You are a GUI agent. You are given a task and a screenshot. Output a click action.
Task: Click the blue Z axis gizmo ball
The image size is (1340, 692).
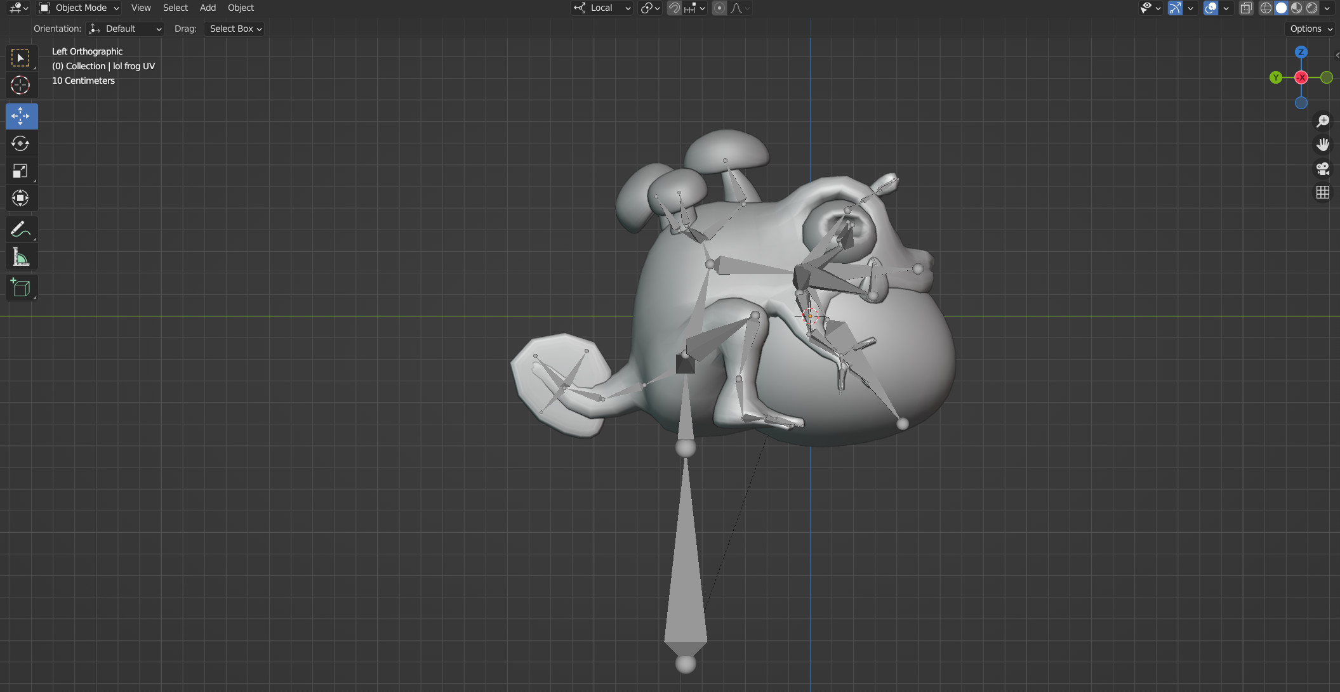(1301, 52)
